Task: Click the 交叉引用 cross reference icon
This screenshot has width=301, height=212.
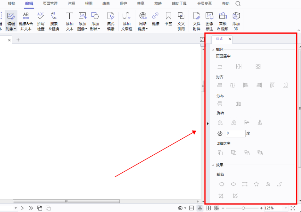Action: point(181,21)
